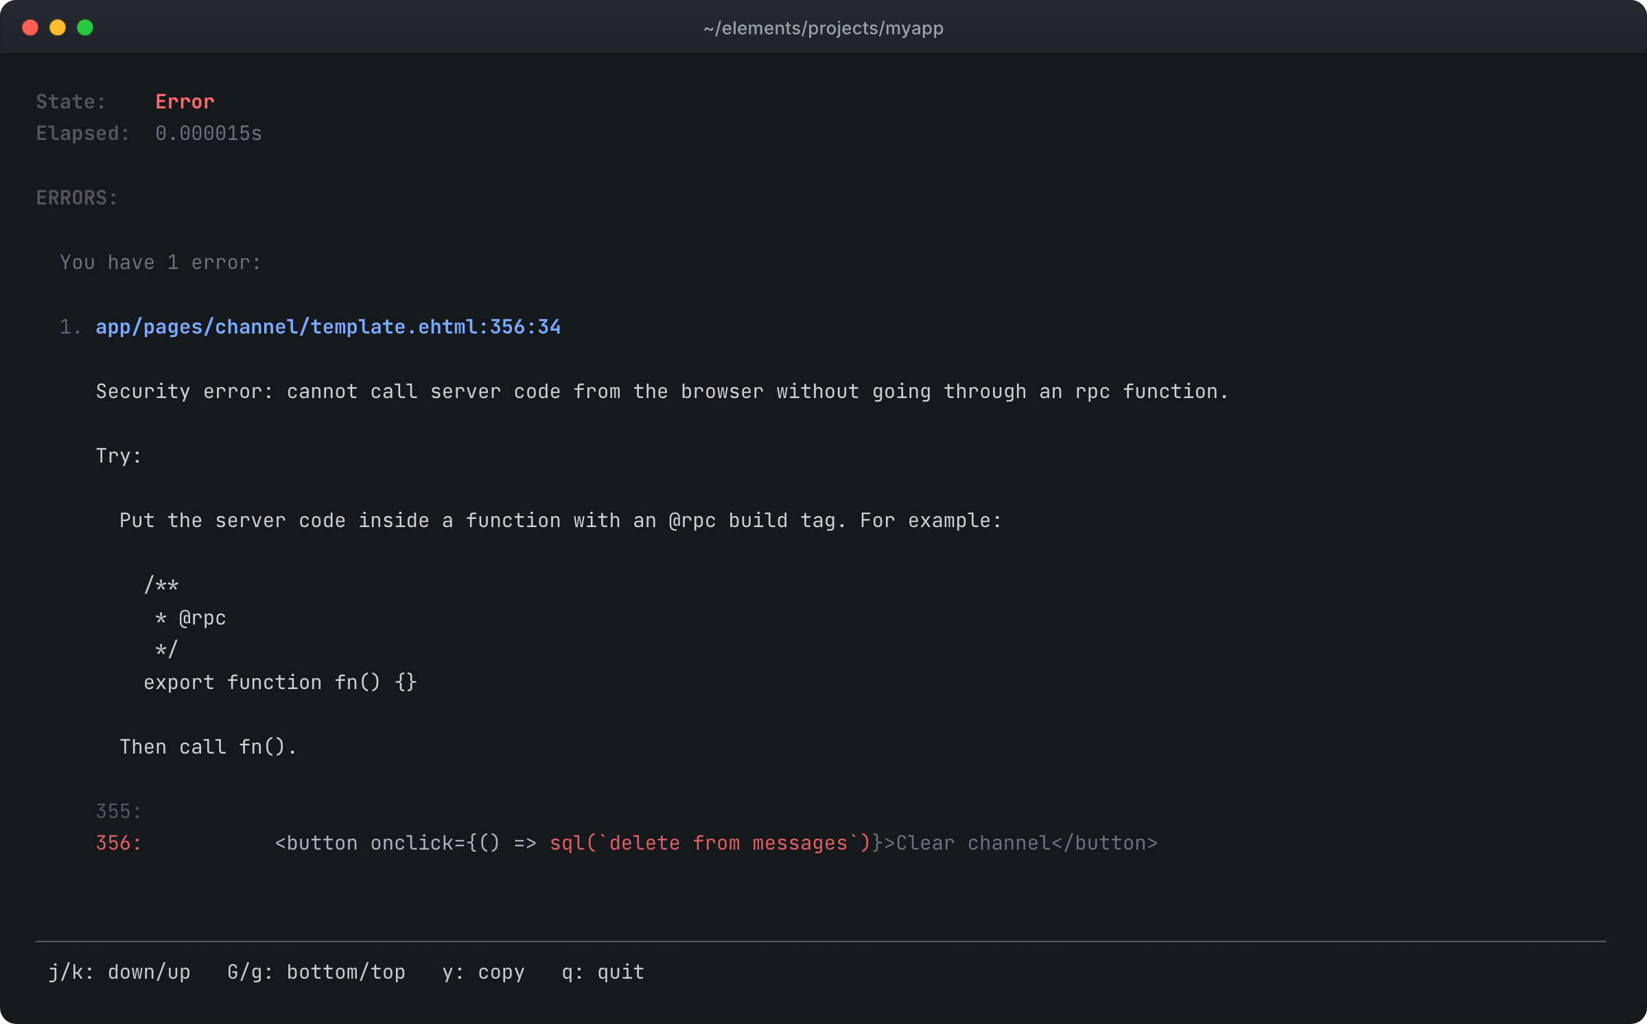Click the 'q: quit' shortcut hint

(x=603, y=972)
